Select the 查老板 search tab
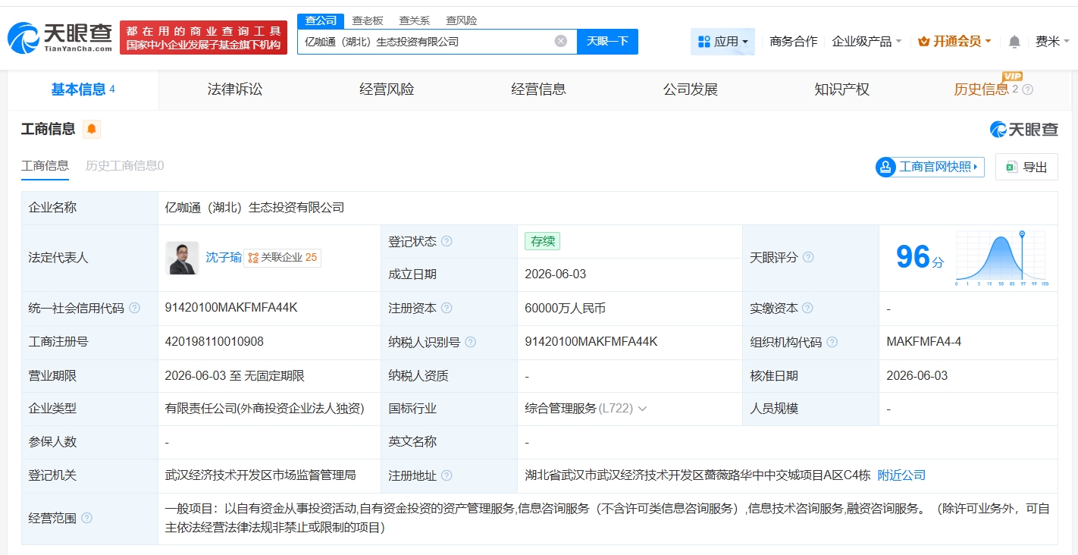The width and height of the screenshot is (1078, 555). tap(368, 20)
